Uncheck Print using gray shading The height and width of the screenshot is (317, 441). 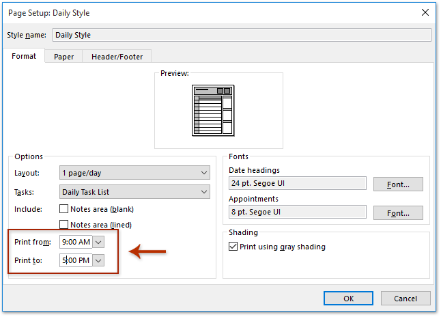233,247
